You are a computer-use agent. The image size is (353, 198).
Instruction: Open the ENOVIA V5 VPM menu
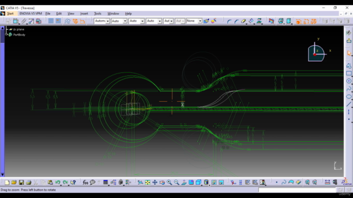31,13
